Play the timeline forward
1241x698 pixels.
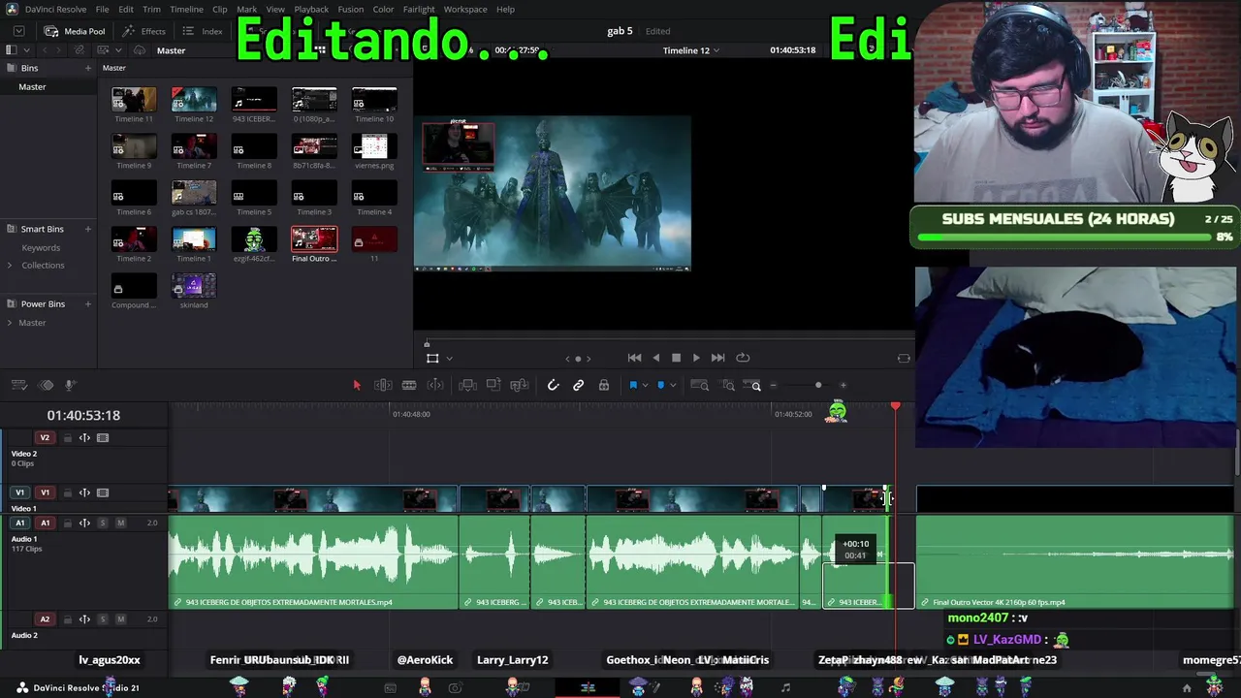coord(696,358)
